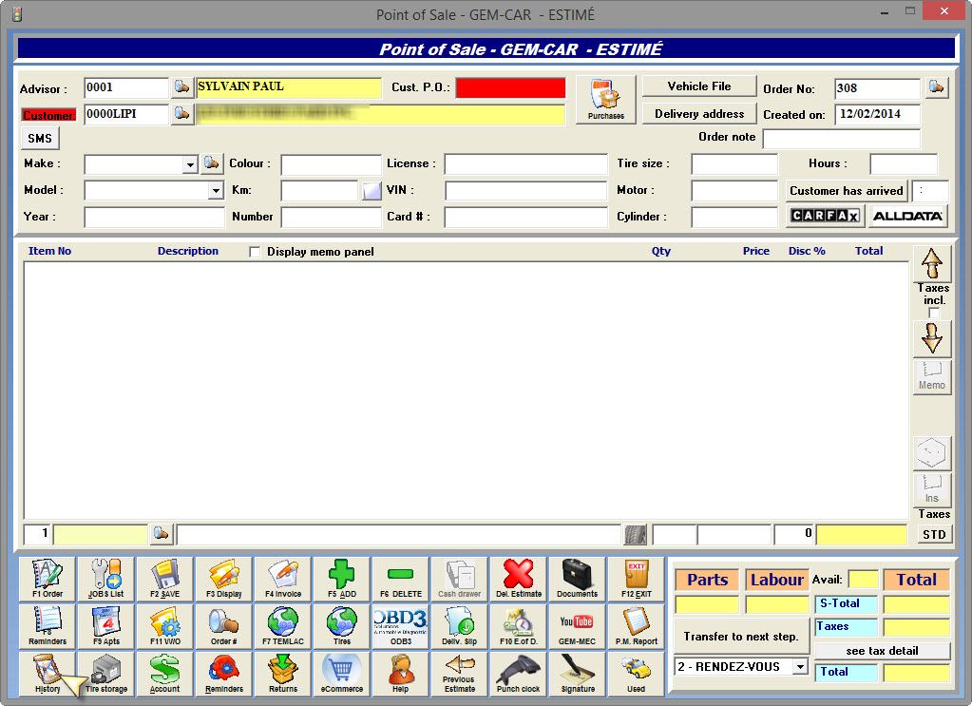The width and height of the screenshot is (972, 706).
Task: Open the eCommerce shopping cart
Action: point(341,674)
